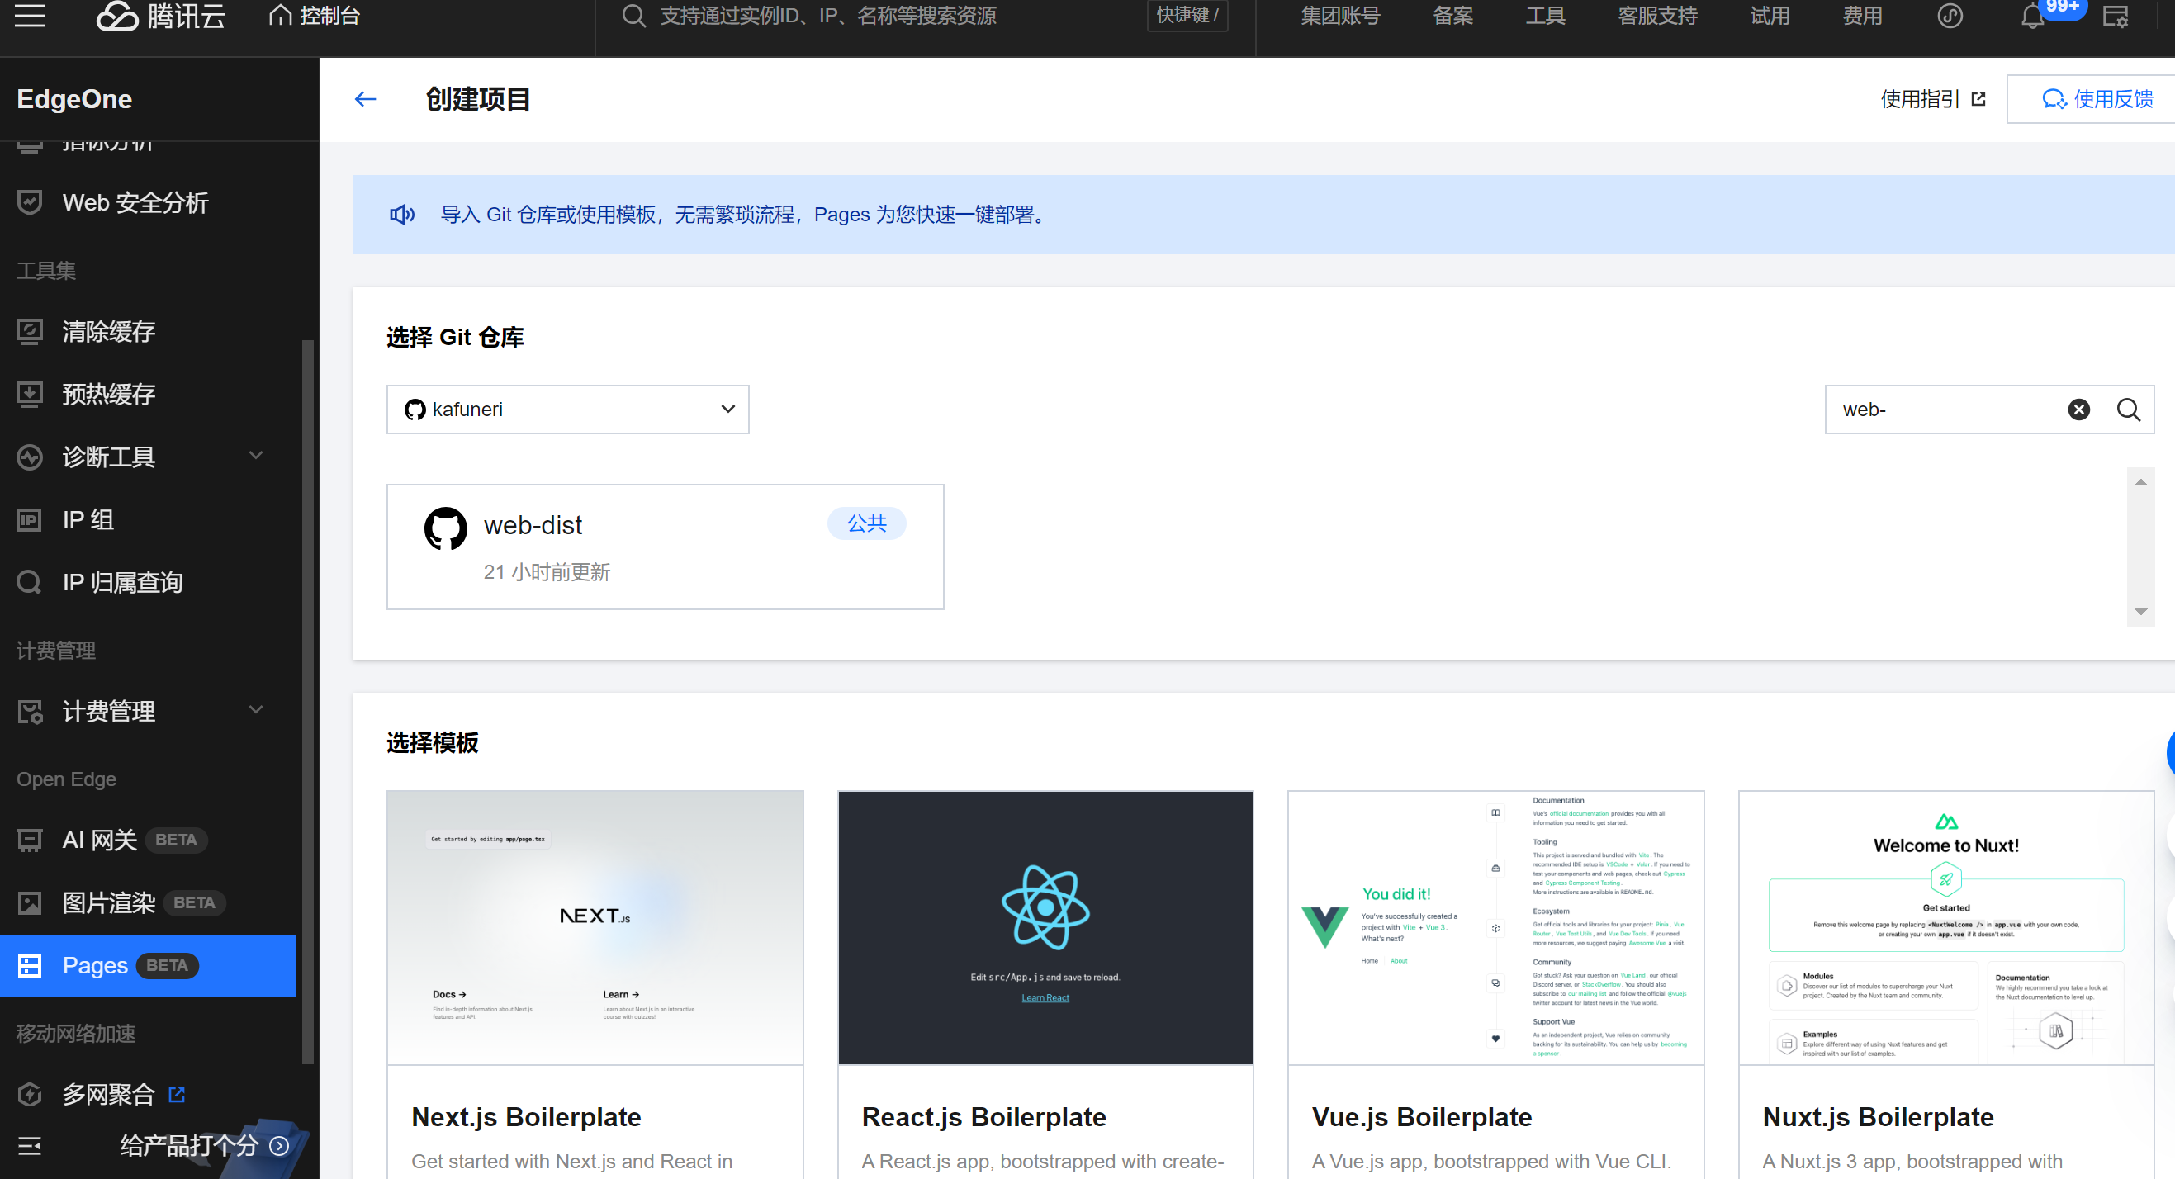Open the 工具 menu
Image resolution: width=2175 pixels, height=1179 pixels.
[x=1545, y=15]
